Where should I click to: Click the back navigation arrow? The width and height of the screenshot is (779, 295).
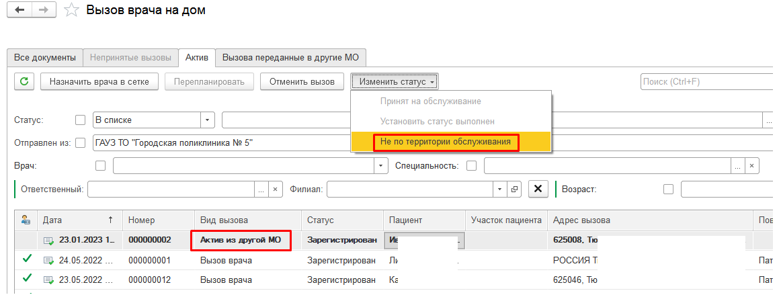coord(18,11)
